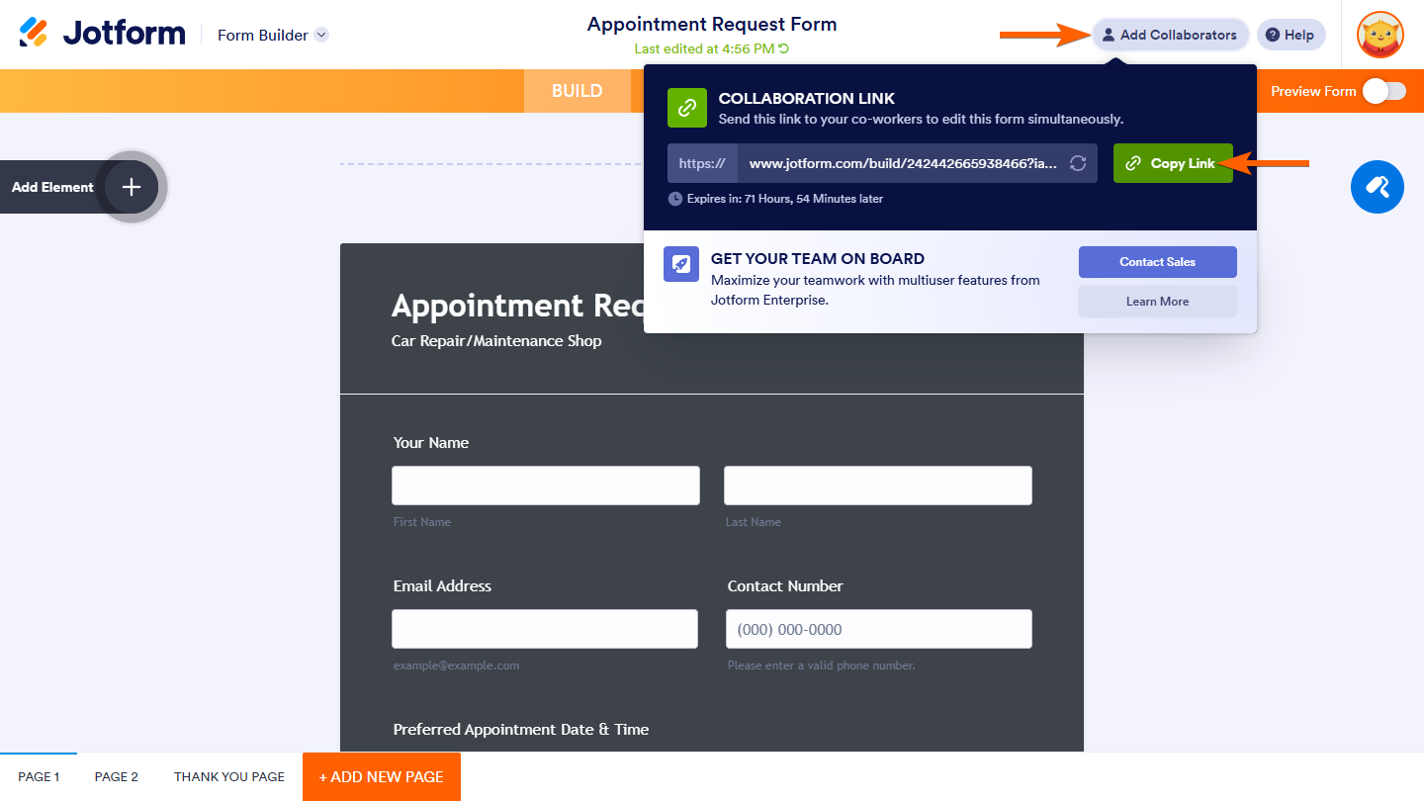
Task: Open Add Element with the plus icon
Action: coord(130,186)
